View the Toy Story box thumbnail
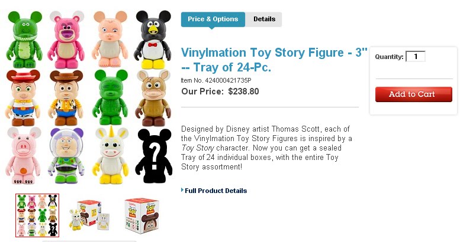460x242 pixels. (x=141, y=215)
